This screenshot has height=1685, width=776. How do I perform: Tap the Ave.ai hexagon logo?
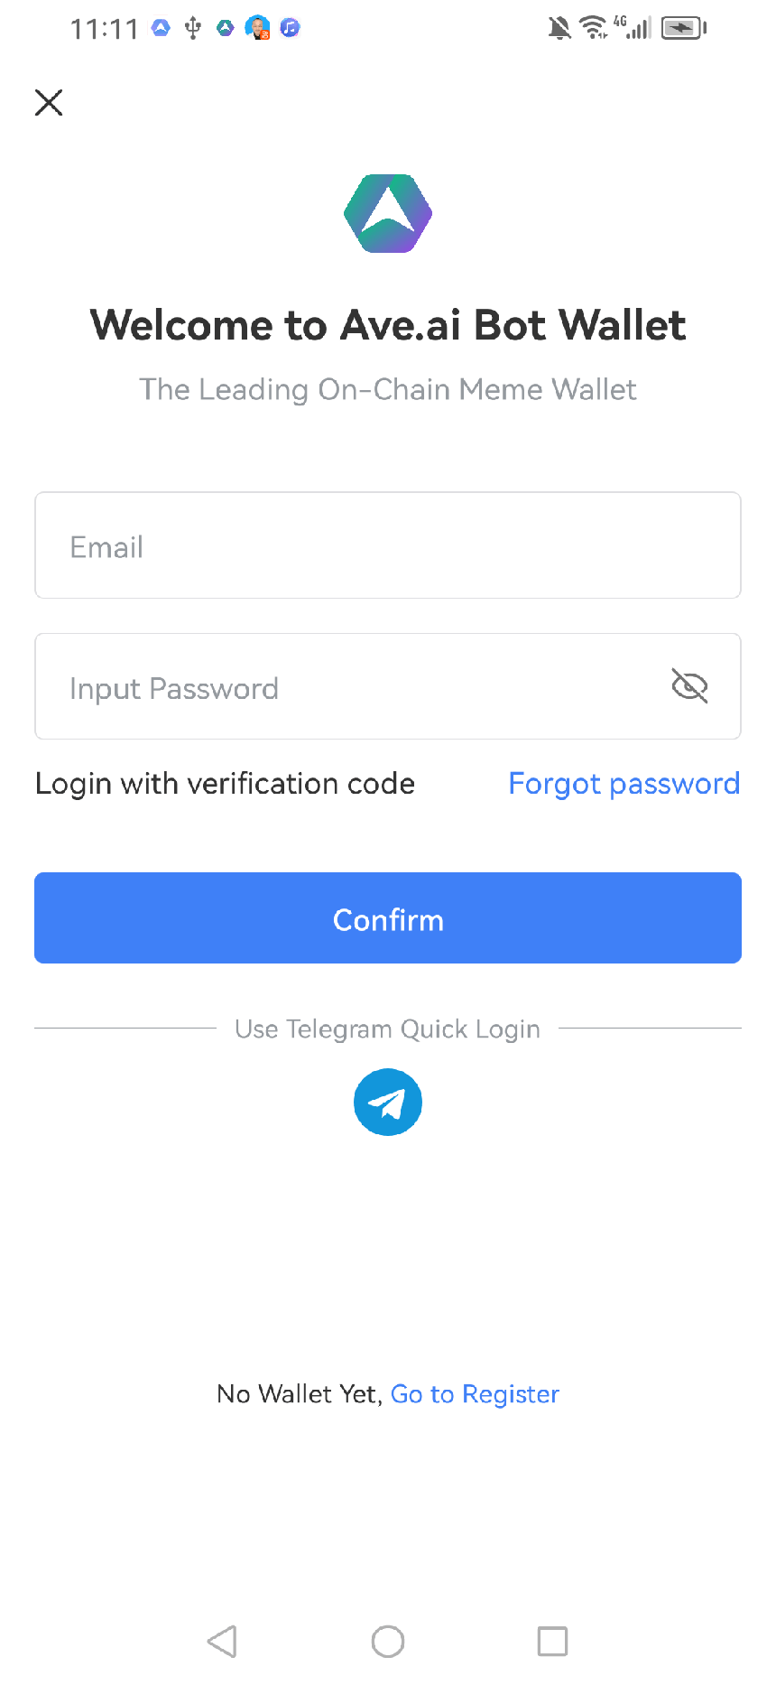(x=388, y=214)
